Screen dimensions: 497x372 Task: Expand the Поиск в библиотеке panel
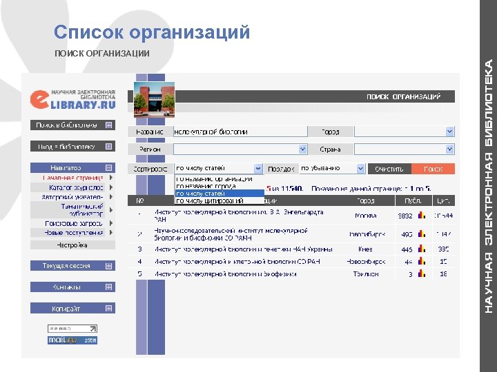pyautogui.click(x=108, y=125)
